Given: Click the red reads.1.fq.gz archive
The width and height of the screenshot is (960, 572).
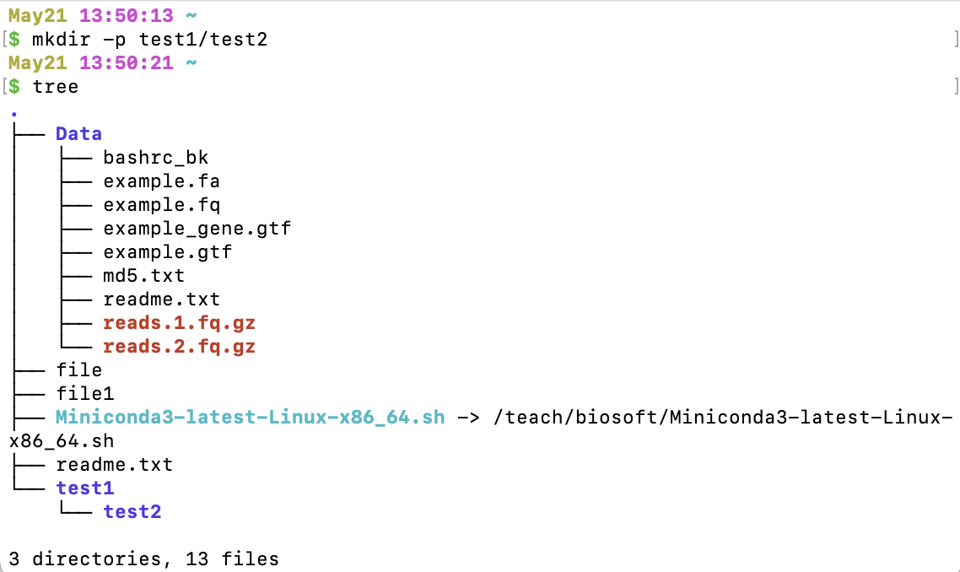Looking at the screenshot, I should 179,323.
